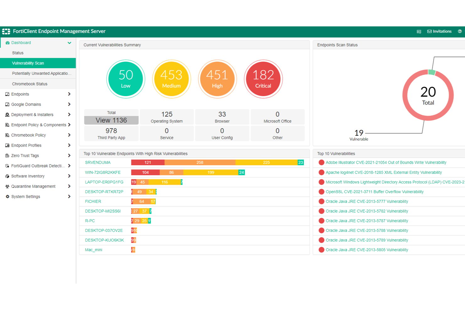Click the FortiClient logo icon in header
This screenshot has width=465, height=310.
[6, 31]
